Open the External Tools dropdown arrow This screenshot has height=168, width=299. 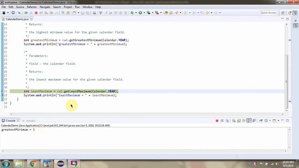point(161,13)
